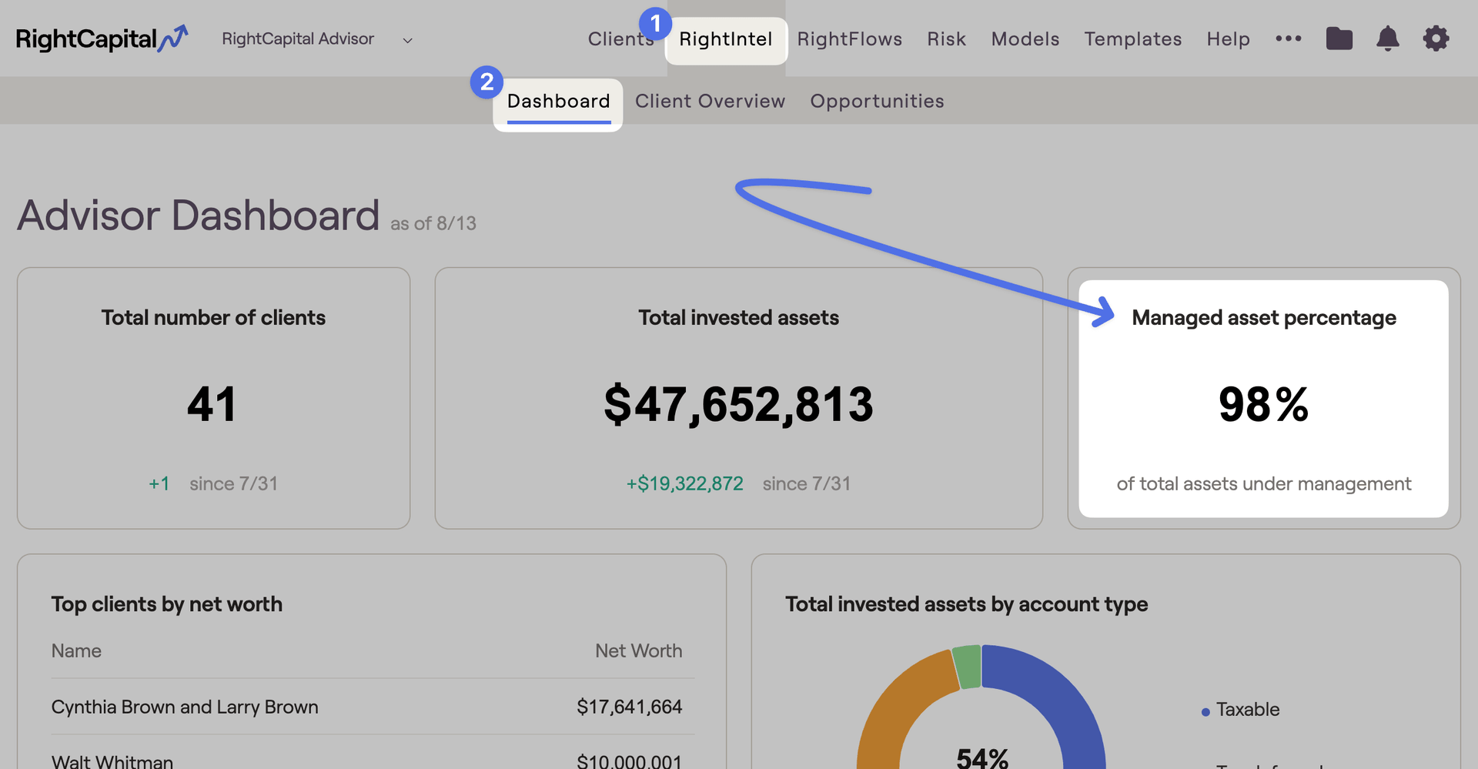Click $17,641,664 net worth value
1478x769 pixels.
point(629,707)
